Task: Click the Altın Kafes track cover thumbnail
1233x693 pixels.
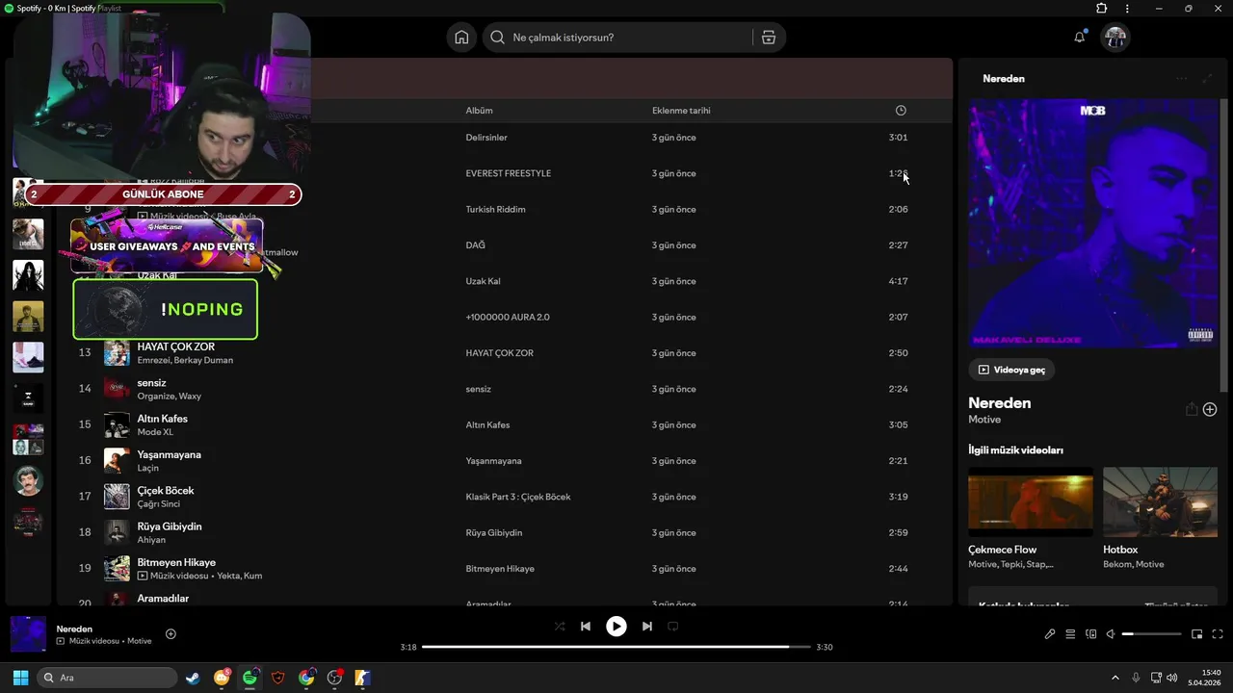Action: pyautogui.click(x=117, y=424)
